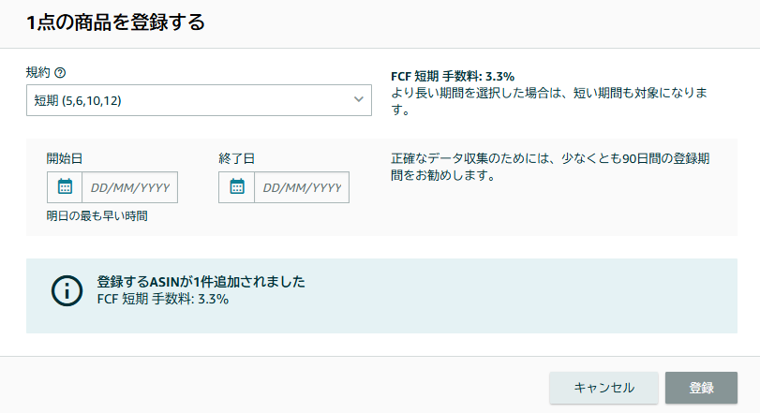Click the 1点の商品を登録する heading
Viewport: 760px width, 413px height.
[116, 22]
